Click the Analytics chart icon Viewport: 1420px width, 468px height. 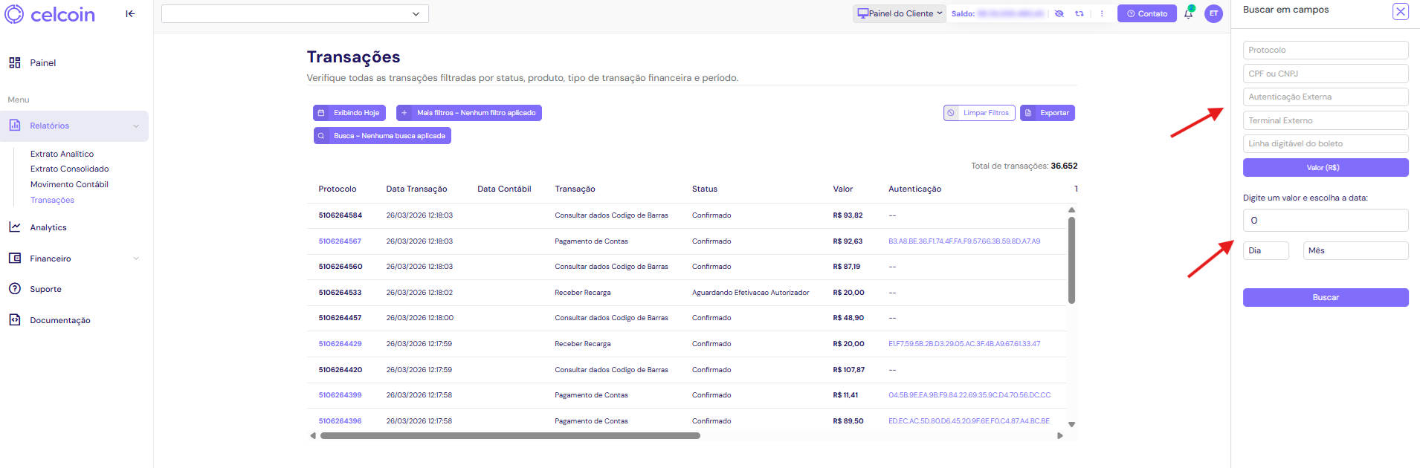[x=15, y=227]
